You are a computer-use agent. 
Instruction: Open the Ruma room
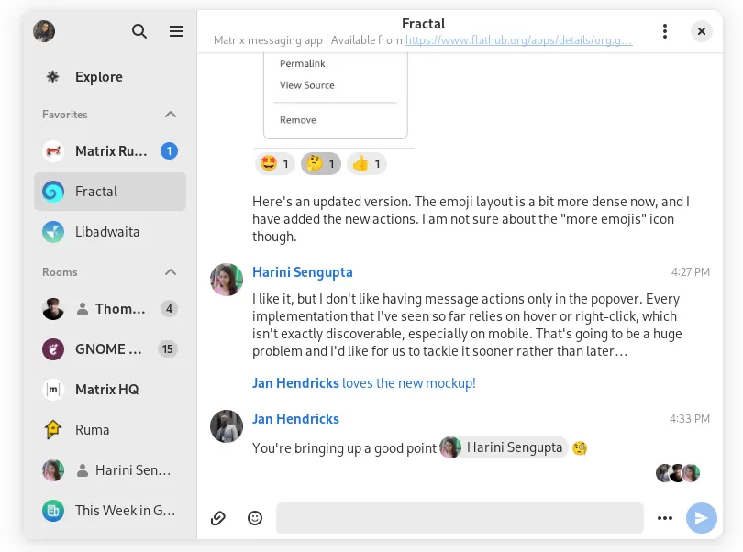coord(110,430)
